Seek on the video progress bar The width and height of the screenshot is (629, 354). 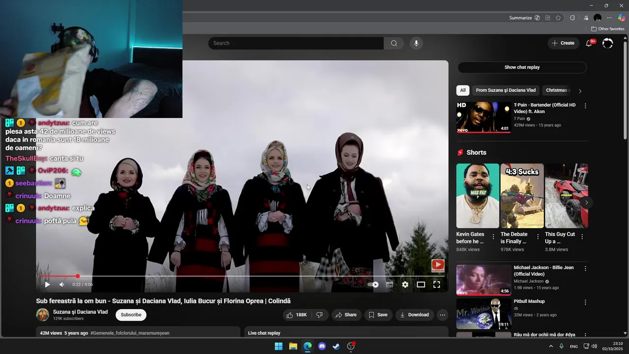(242, 276)
